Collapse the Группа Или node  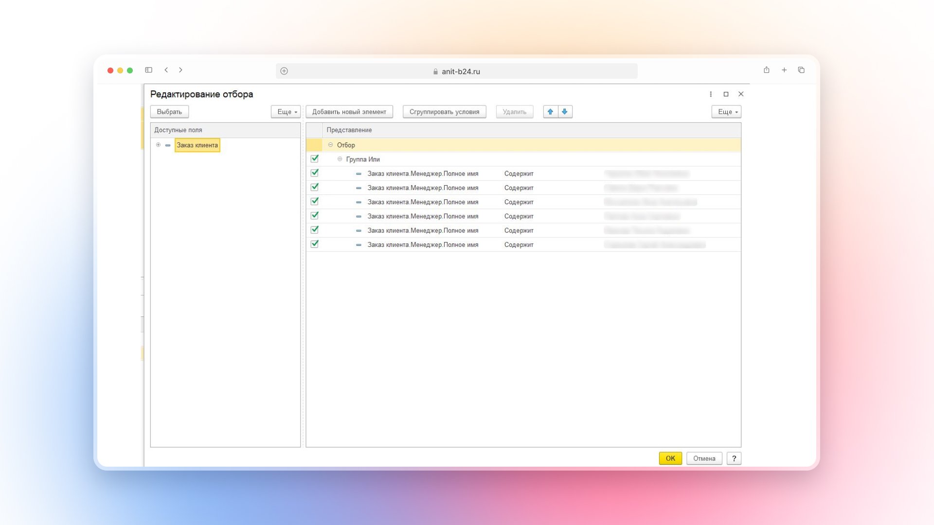(340, 159)
